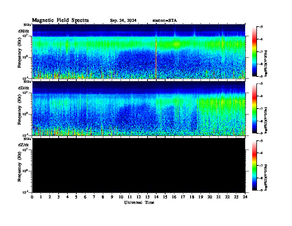
Task: Click the 'station=STA' label
Action: 165,21
